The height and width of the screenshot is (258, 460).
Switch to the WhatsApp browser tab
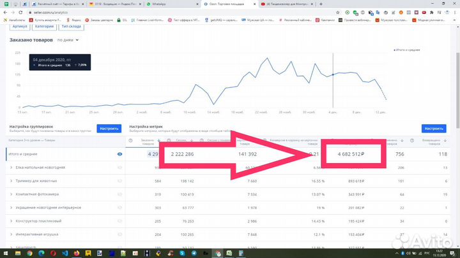click(158, 4)
